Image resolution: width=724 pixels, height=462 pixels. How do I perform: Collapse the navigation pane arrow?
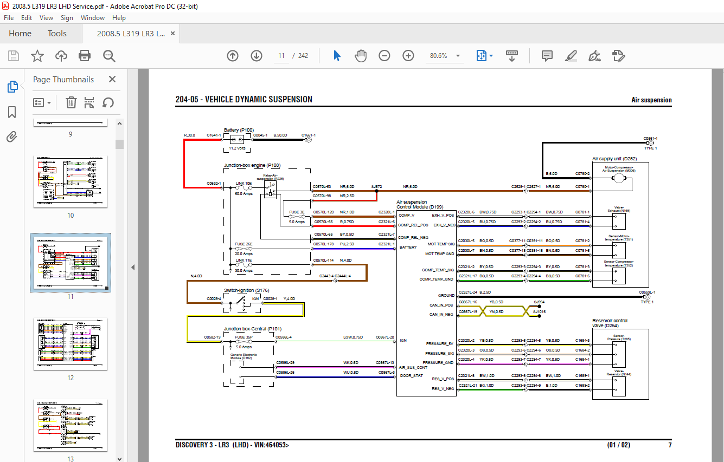point(133,267)
